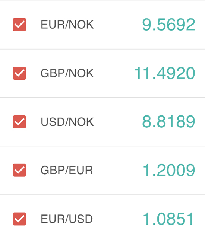This screenshot has width=205, height=242.
Task: Select the GBP/NOK pair label
Action: click(x=67, y=73)
